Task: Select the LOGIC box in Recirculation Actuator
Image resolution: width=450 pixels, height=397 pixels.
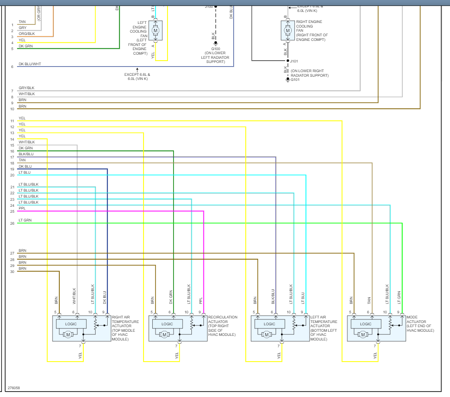Action: coord(167,324)
